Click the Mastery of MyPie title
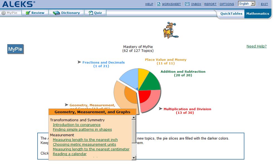275x164 pixels. pos(138,49)
